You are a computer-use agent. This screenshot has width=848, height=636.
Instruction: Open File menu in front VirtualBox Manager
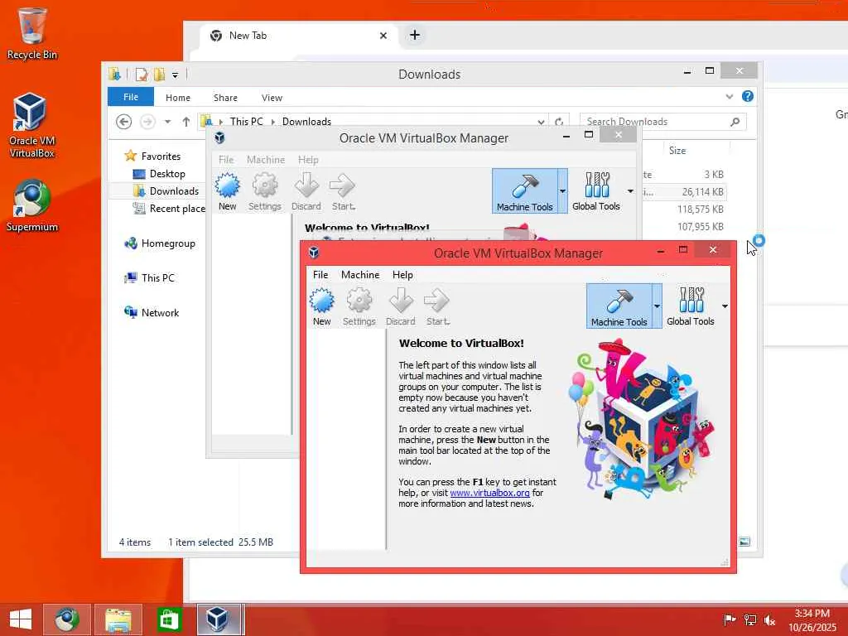(320, 275)
